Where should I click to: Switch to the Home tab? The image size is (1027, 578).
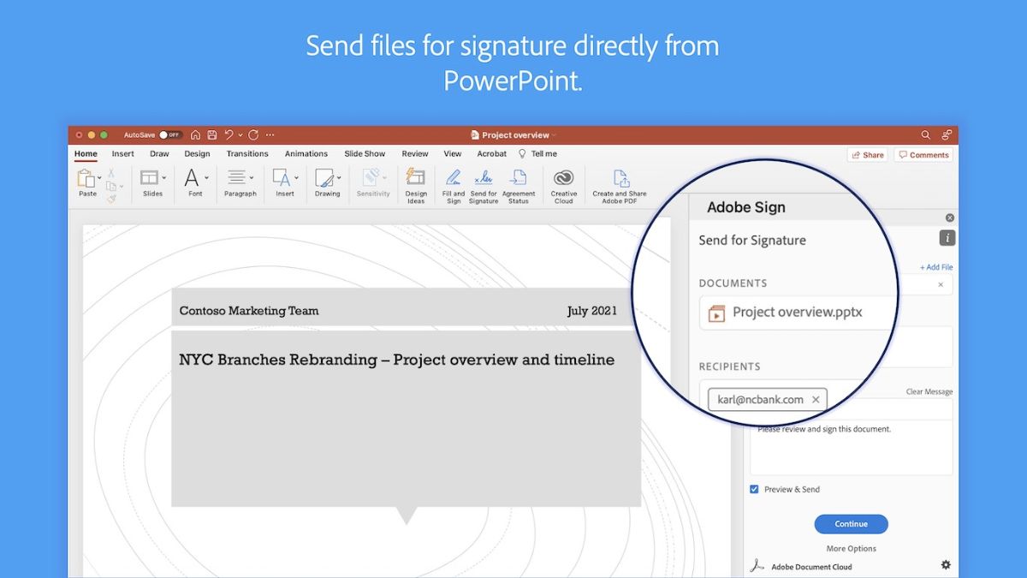pos(86,154)
